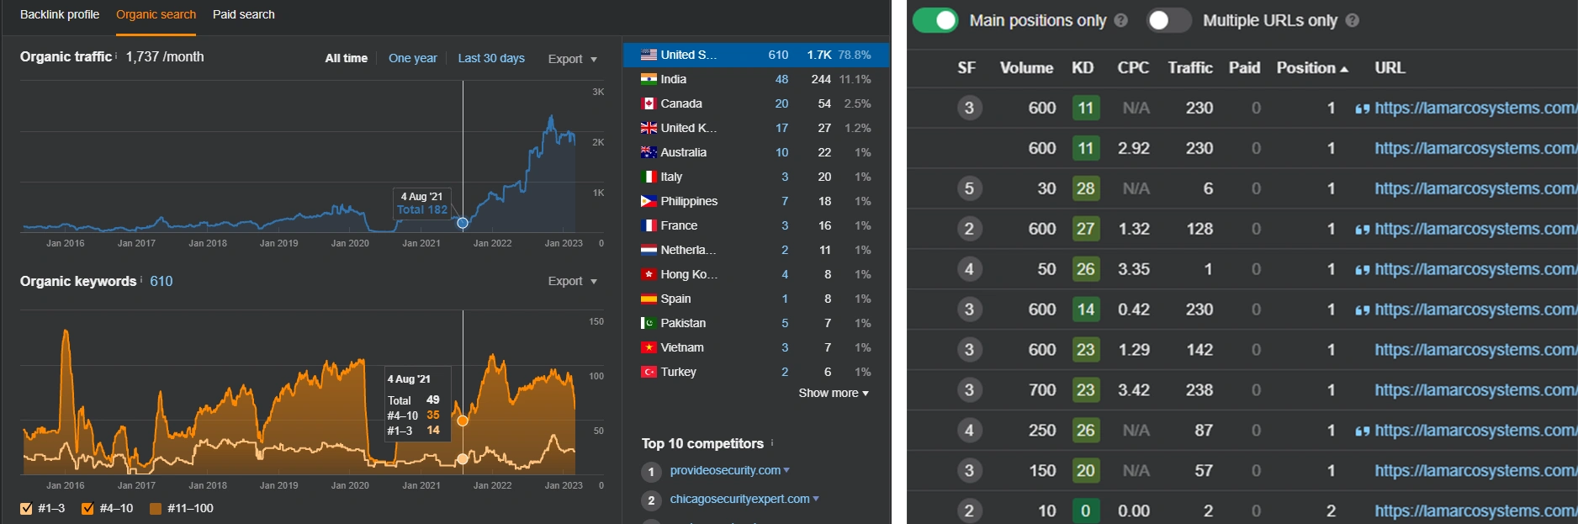Viewport: 1578px width, 524px height.
Task: Select the Last 30 days range
Action: pos(491,58)
